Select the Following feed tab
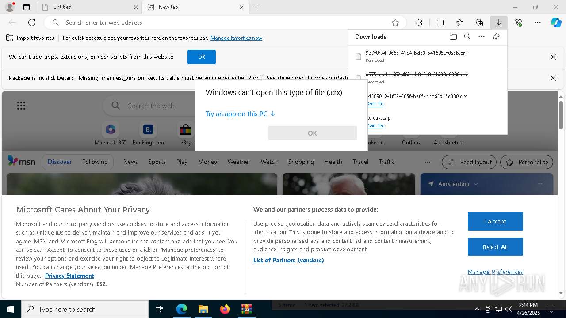The width and height of the screenshot is (566, 318). (x=95, y=162)
